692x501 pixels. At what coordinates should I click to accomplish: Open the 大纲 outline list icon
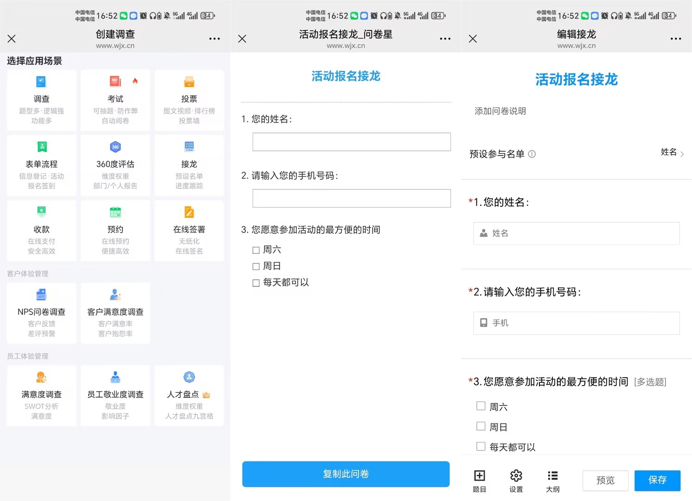(552, 476)
